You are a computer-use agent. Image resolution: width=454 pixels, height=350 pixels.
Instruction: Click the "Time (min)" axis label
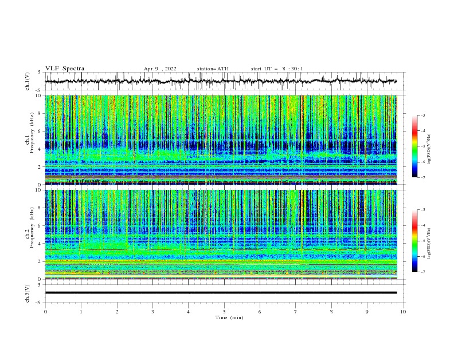229,317
